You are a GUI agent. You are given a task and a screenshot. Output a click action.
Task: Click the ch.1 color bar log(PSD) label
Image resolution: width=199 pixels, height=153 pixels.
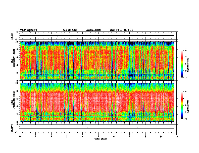[188, 65]
